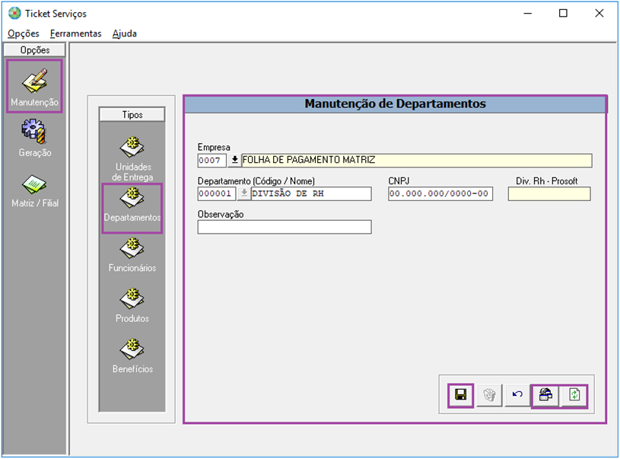Screen dimensions: 620x459
Task: Open the Funcionários type icon
Action: tap(132, 247)
